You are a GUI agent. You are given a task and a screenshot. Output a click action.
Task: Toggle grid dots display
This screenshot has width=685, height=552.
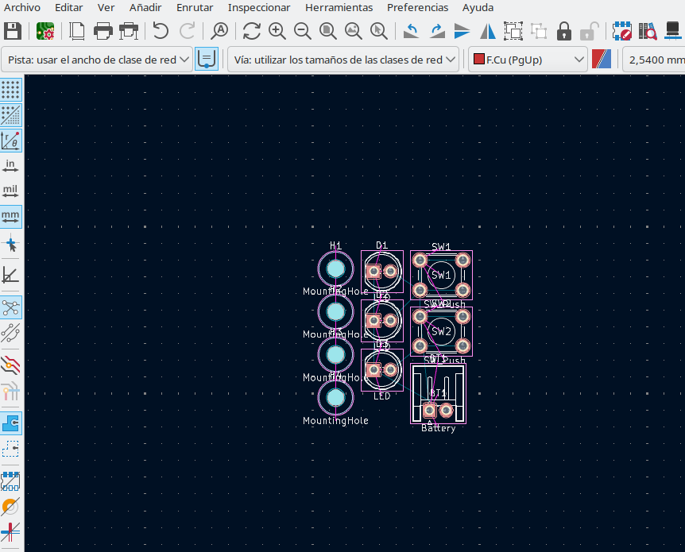click(11, 89)
